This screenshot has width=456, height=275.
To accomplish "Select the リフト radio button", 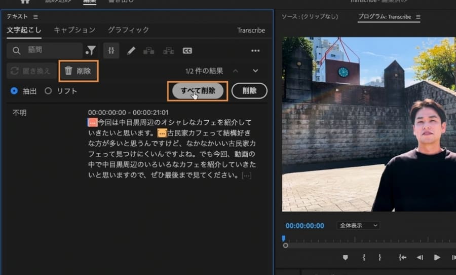I will 48,91.
